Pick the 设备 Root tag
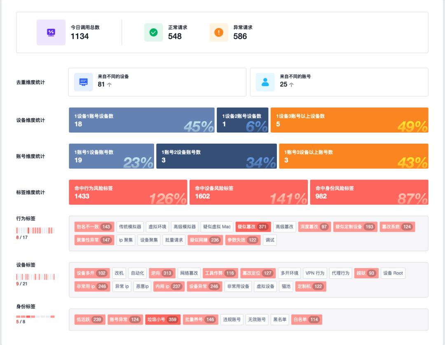 click(393, 273)
